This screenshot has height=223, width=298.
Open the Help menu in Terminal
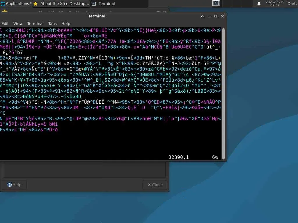click(x=66, y=24)
